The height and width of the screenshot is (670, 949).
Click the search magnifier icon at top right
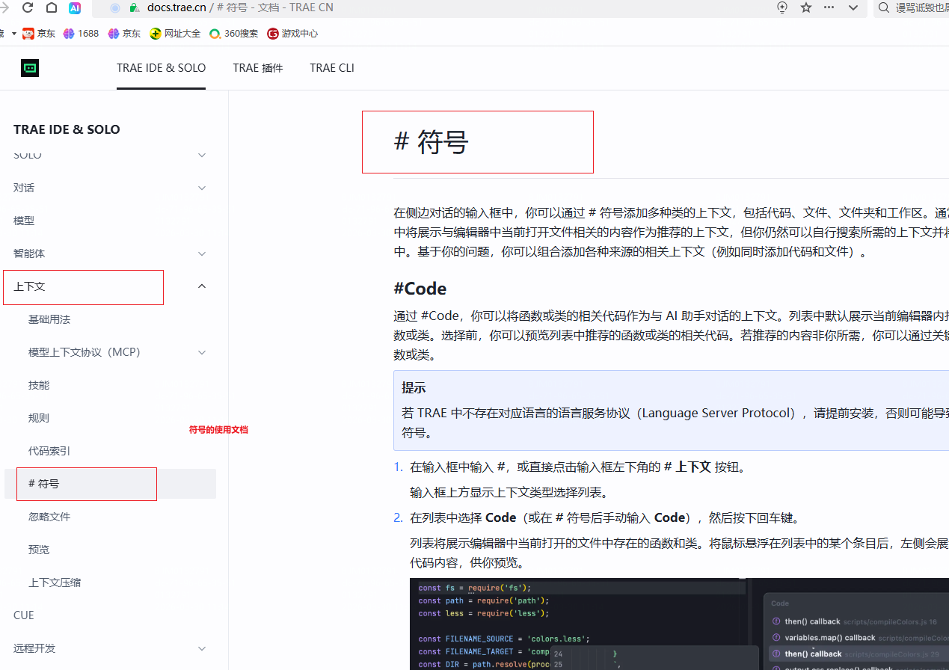tap(884, 7)
